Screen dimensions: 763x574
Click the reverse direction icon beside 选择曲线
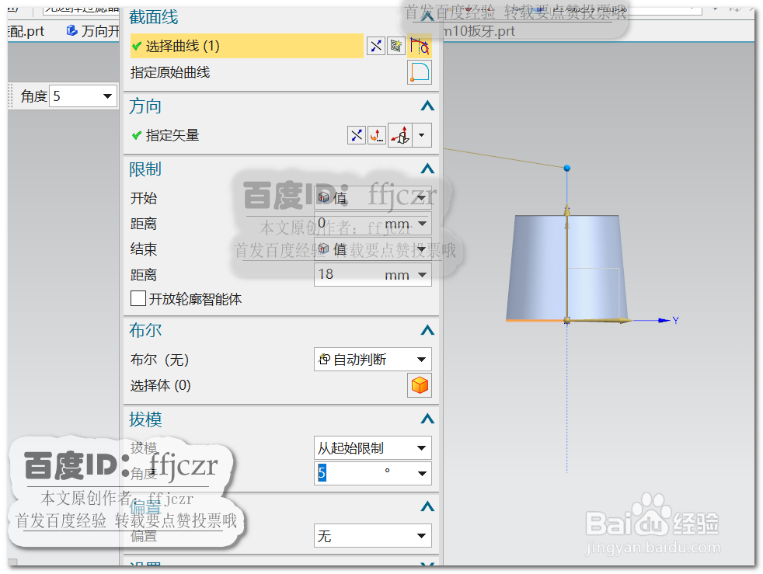375,46
